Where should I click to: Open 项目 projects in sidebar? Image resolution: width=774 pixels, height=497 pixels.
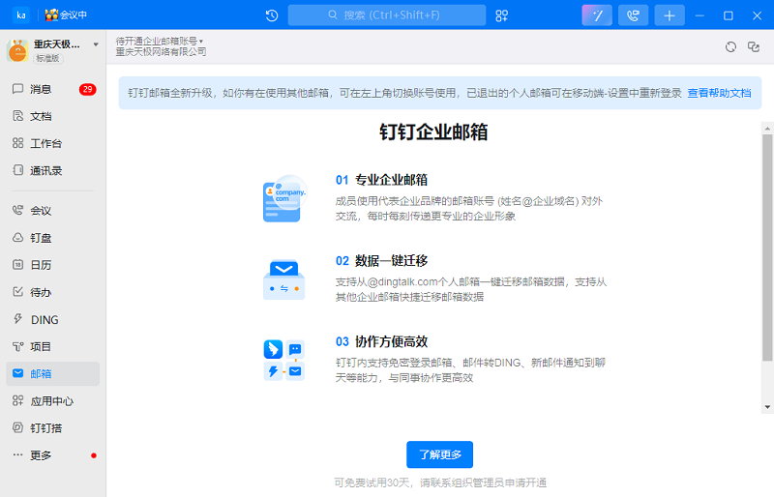(x=53, y=347)
